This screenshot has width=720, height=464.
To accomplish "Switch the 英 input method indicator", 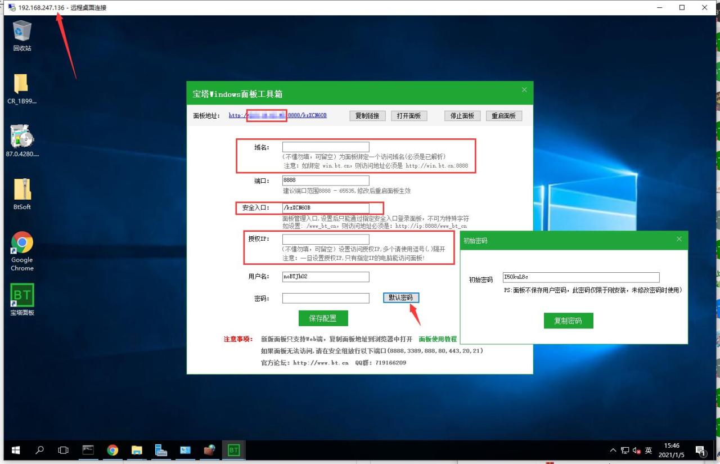I will click(649, 451).
